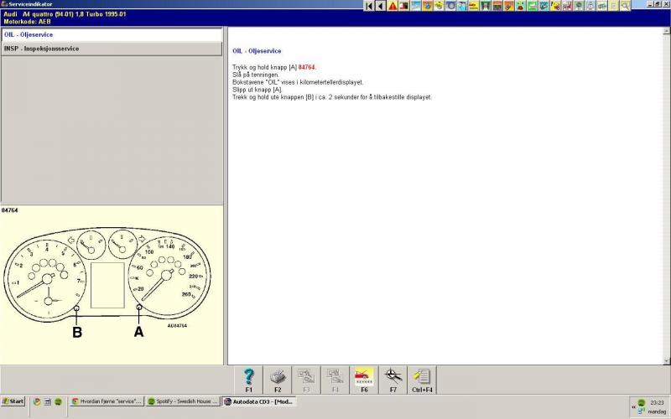671x419 pixels.
Task: Click the red 84764 image reference link
Action: tap(307, 67)
